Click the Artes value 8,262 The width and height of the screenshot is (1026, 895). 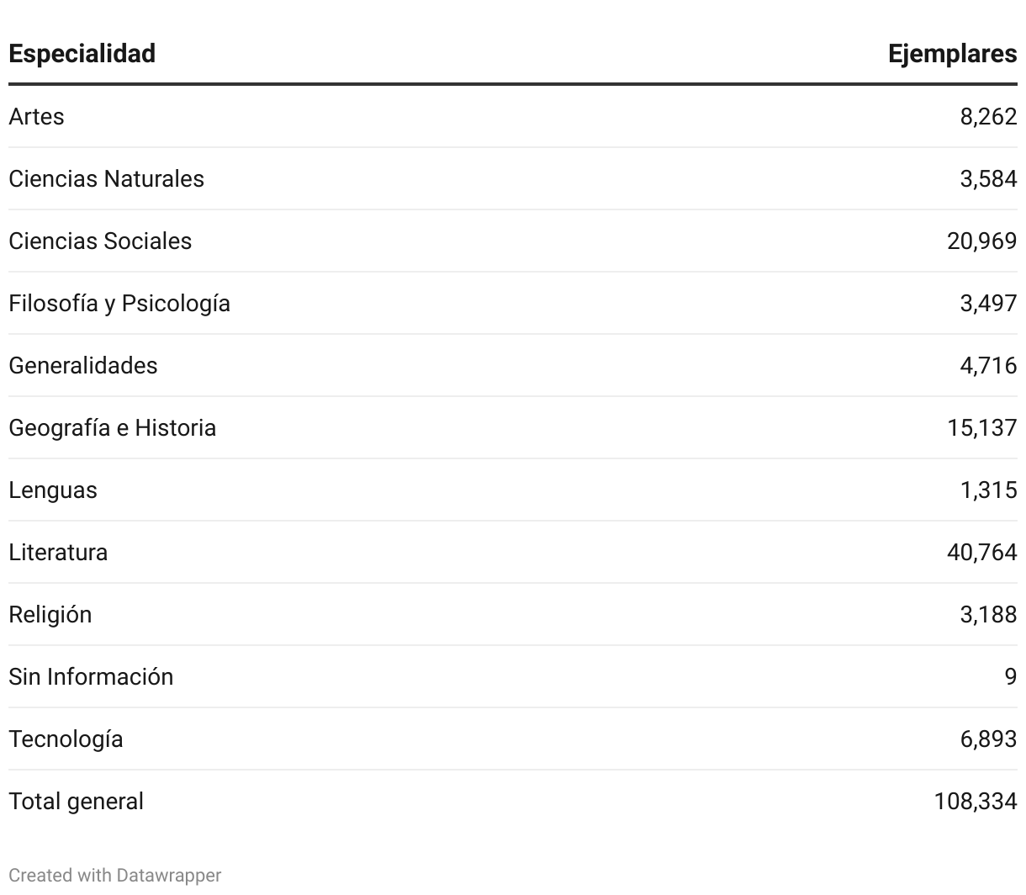point(988,117)
